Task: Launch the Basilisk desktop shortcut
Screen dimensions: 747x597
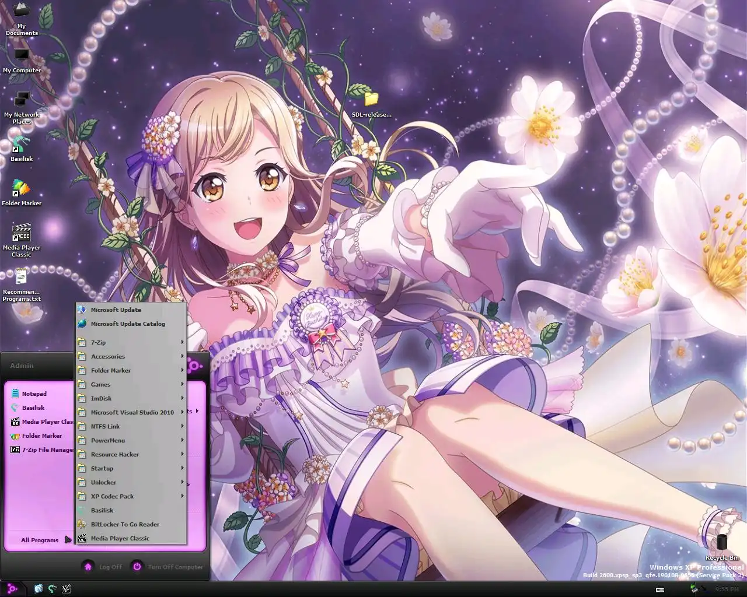Action: click(x=22, y=148)
